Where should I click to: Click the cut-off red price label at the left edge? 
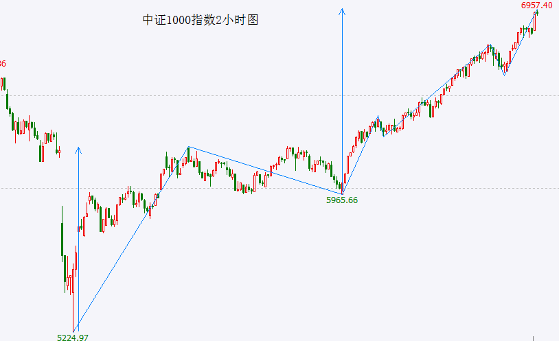[3, 64]
